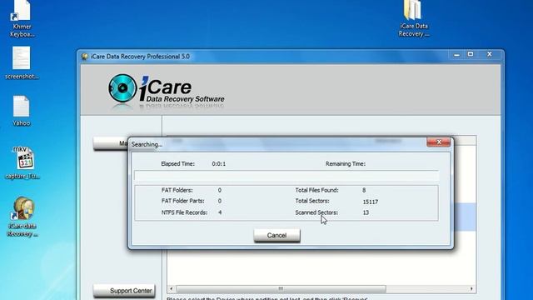Image resolution: width=533 pixels, height=300 pixels.
Task: Open iCare data Recovery desktop shortcut
Action: click(22, 217)
